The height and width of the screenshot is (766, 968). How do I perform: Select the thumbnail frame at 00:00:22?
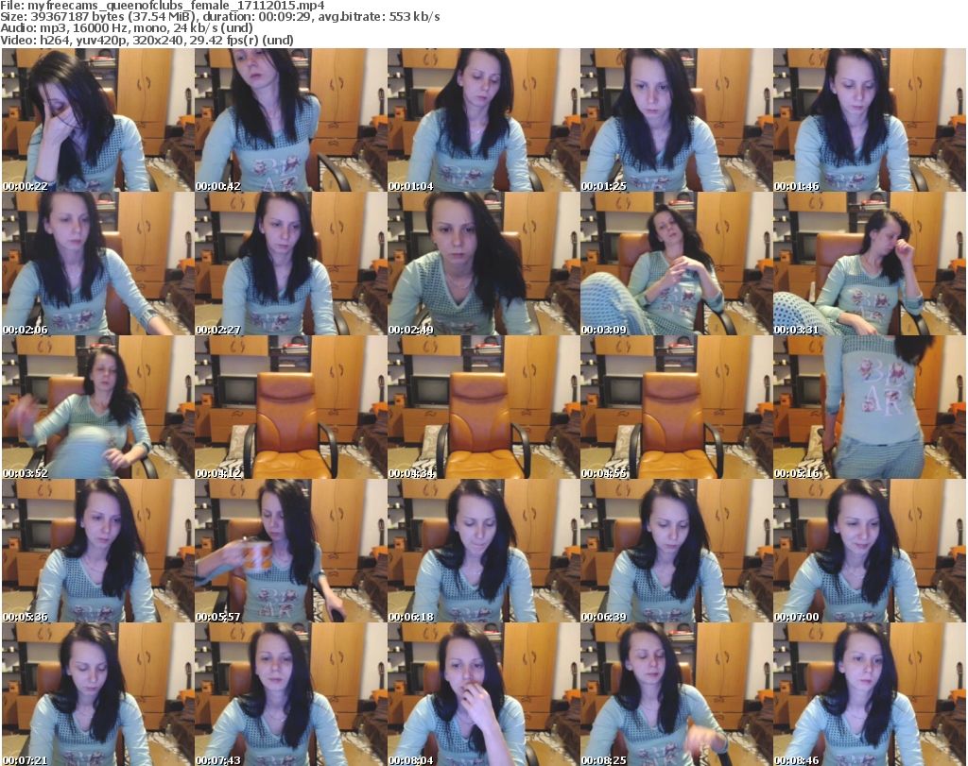98,120
